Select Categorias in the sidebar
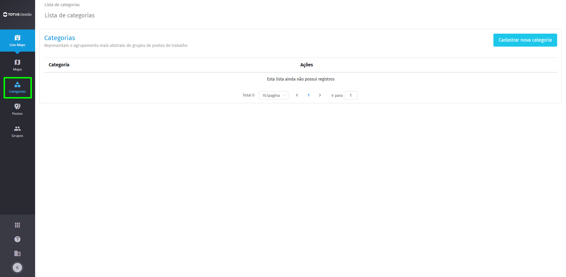 tap(17, 88)
